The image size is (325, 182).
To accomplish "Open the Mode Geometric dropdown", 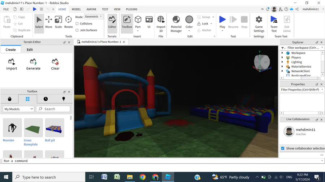I will pyautogui.click(x=94, y=17).
